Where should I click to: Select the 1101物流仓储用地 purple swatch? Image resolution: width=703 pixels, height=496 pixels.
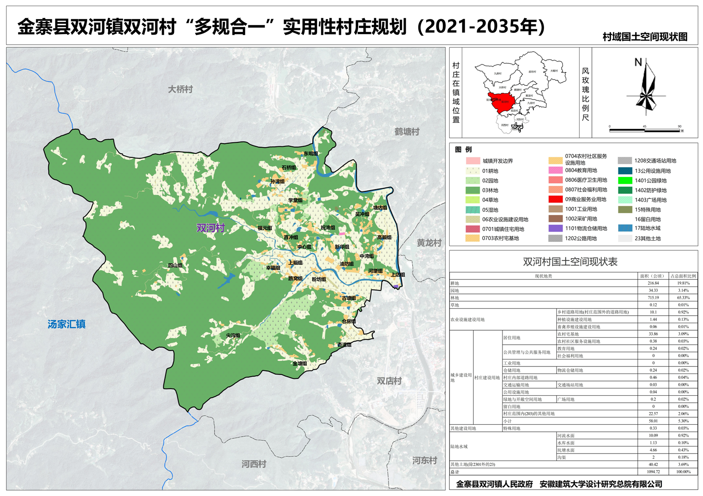point(555,229)
